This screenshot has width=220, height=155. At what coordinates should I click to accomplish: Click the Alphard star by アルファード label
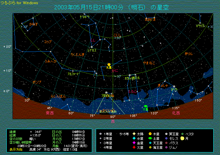[x=73, y=71]
